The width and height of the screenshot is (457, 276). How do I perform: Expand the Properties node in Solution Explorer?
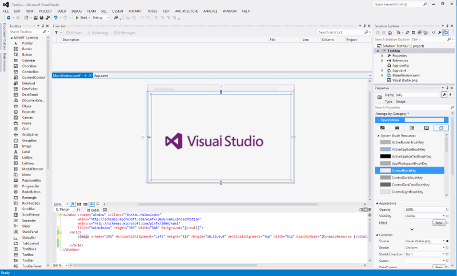[x=382, y=55]
